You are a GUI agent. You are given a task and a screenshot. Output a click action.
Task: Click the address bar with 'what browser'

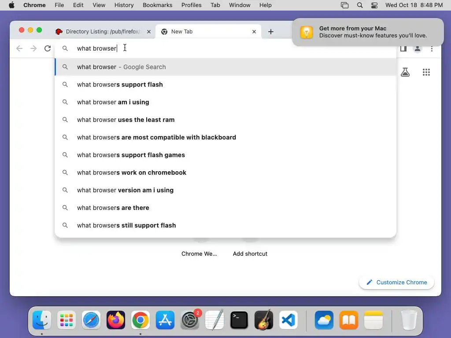click(x=225, y=48)
